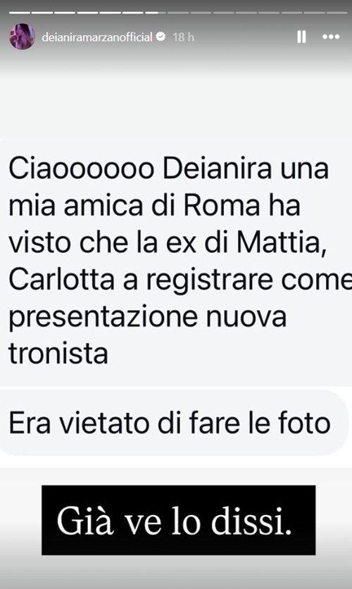Visit the deianiramarzanofficial username link
Viewport: 352px width, 589px height.
pyautogui.click(x=97, y=37)
